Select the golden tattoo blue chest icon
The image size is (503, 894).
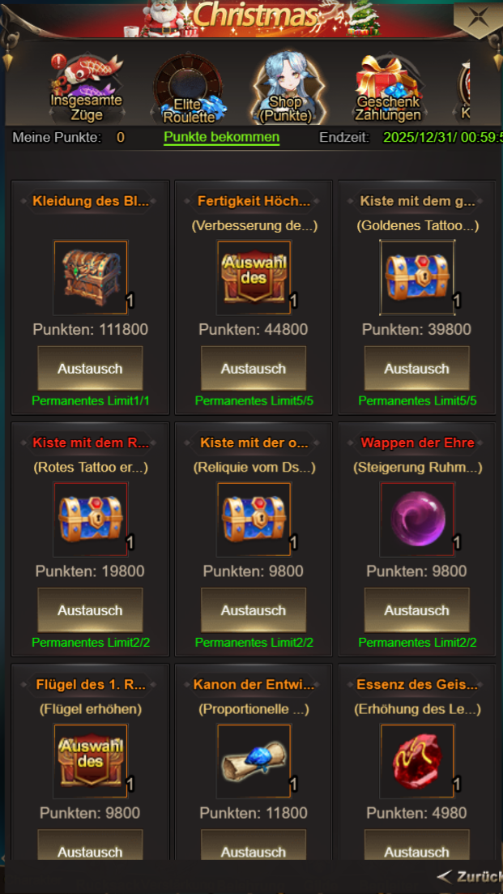pos(417,278)
